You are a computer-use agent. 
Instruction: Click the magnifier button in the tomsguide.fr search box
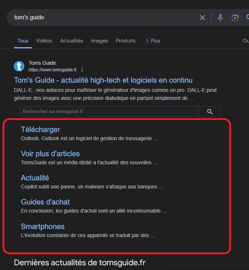coord(210,112)
